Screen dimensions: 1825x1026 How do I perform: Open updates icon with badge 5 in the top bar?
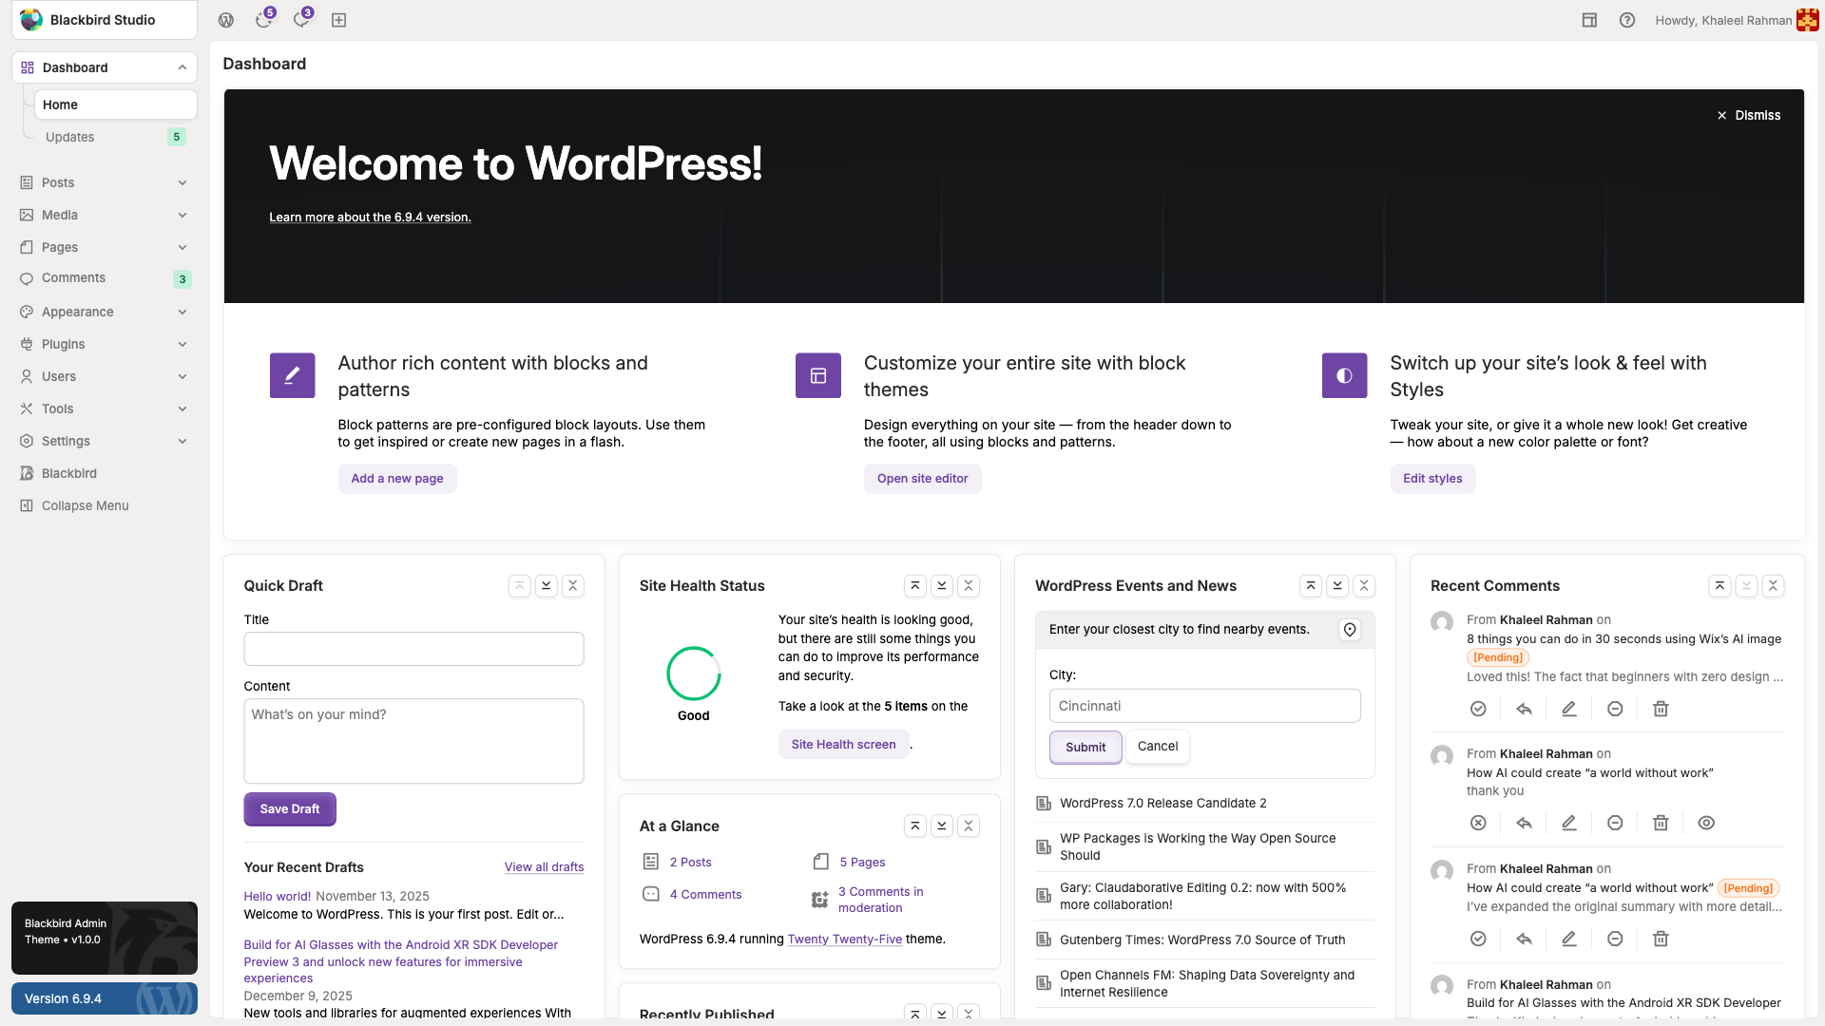click(x=263, y=20)
